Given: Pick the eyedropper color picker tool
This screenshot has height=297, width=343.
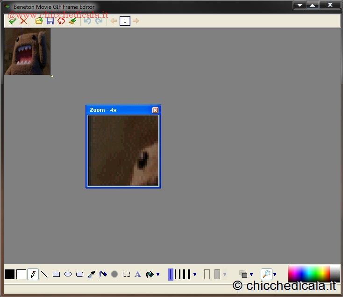Looking at the screenshot, I should click(x=92, y=275).
